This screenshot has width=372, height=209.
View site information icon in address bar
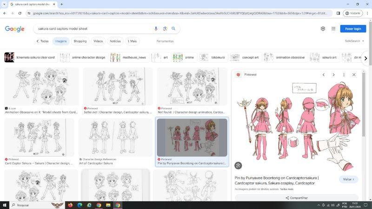click(29, 13)
